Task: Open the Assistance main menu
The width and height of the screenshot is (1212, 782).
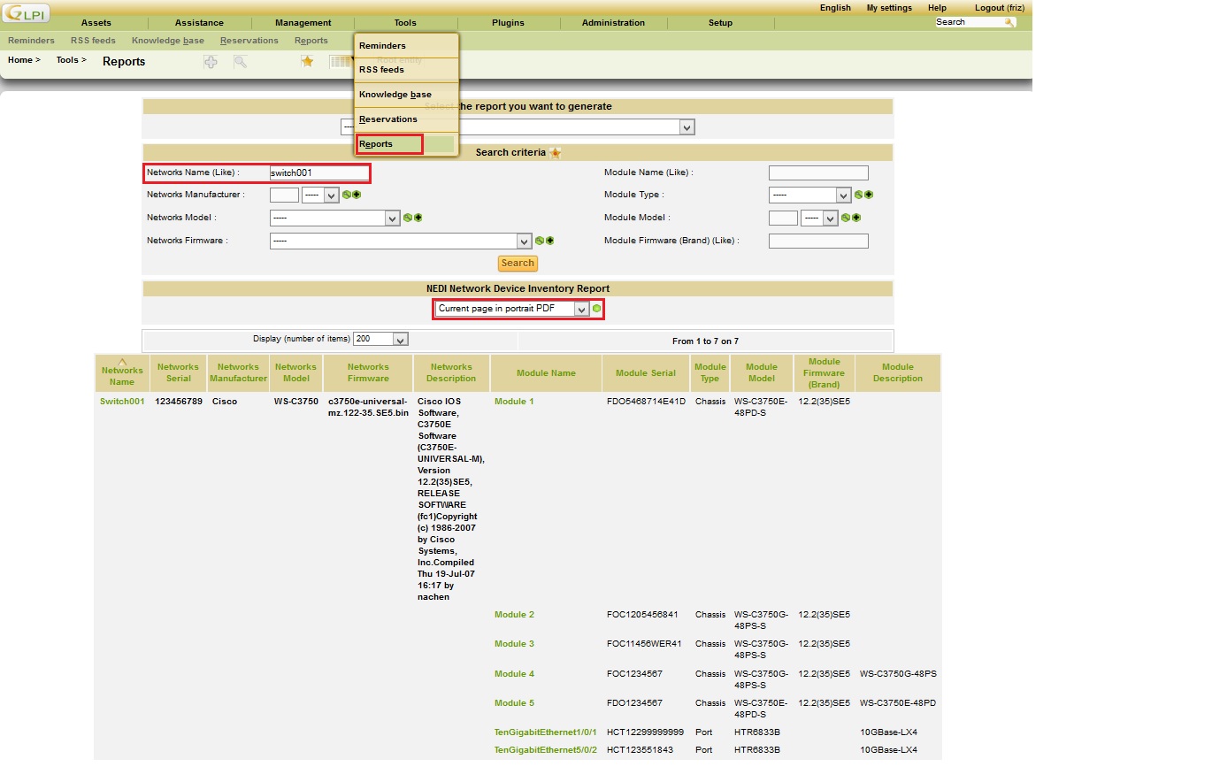Action: (x=199, y=23)
